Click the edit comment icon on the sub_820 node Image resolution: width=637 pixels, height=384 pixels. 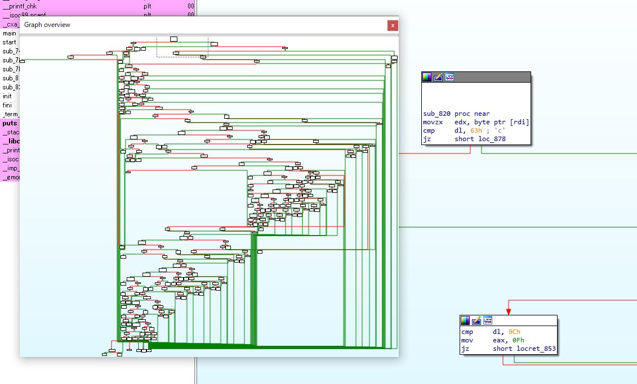[438, 77]
